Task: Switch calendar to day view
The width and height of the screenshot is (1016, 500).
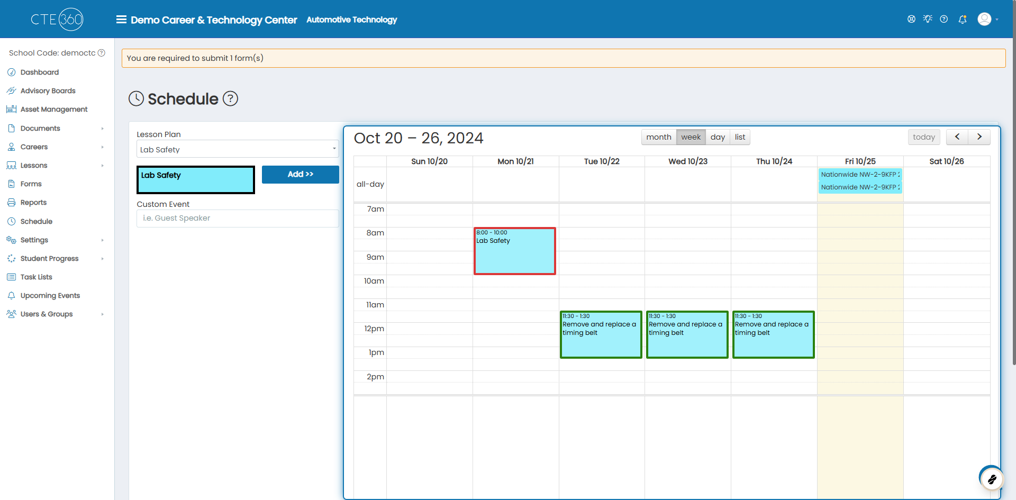Action: [718, 137]
